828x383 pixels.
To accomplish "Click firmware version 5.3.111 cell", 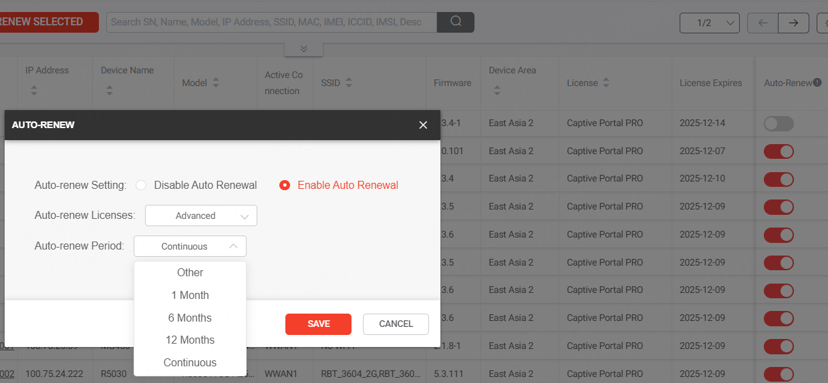I will 448,374.
